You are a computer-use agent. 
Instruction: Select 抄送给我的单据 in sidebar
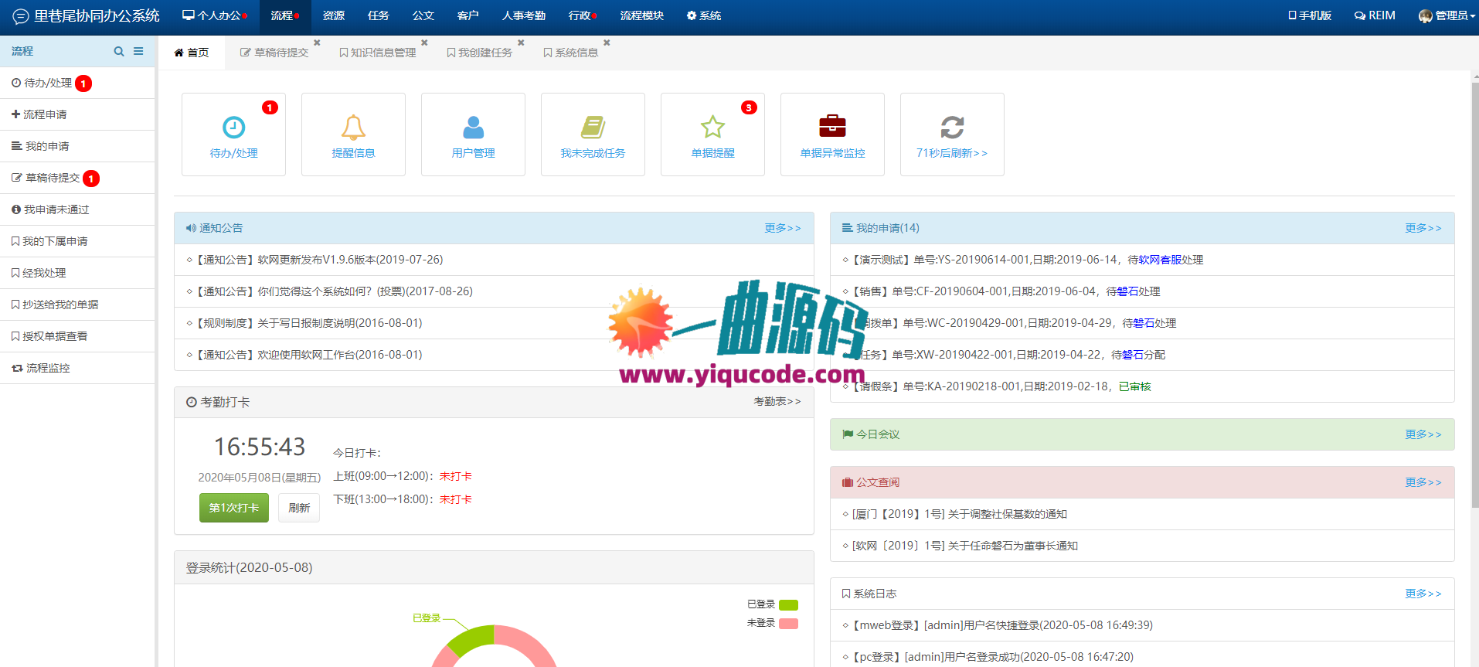click(77, 305)
